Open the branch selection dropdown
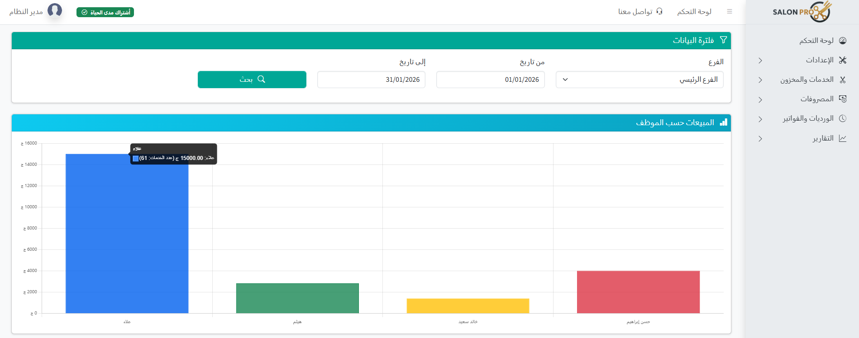 click(639, 80)
